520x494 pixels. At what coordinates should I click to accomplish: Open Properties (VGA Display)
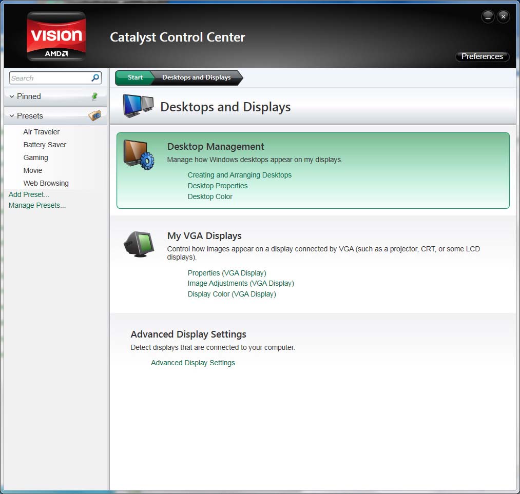[227, 273]
